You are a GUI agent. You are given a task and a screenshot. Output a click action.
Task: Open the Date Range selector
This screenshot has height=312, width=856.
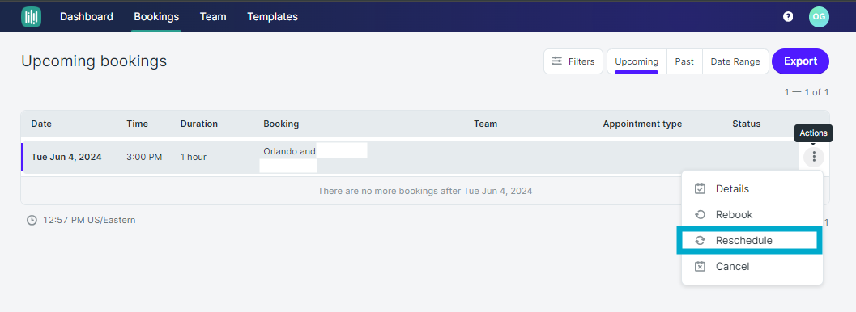coord(735,61)
